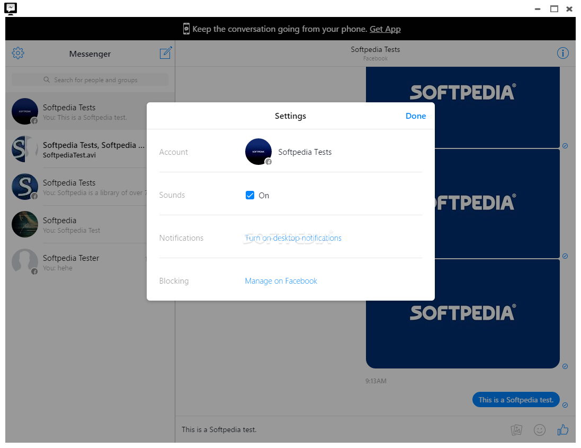The width and height of the screenshot is (581, 448).
Task: Focus the Search for people and groups field
Action: [90, 80]
